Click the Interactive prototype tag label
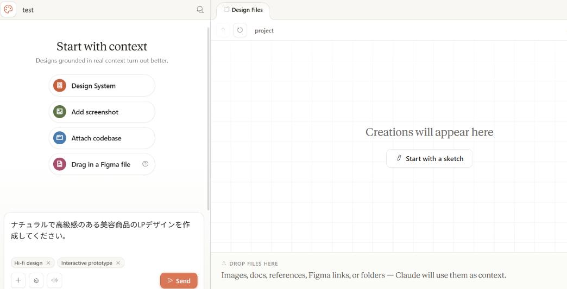Screen dimensions: 567x289 pos(86,263)
